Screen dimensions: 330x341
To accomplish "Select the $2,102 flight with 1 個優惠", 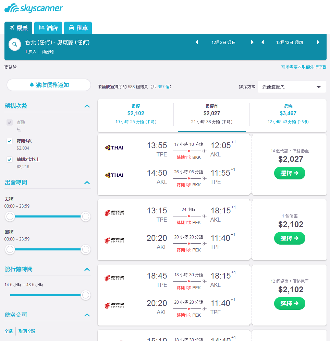I will [290, 238].
